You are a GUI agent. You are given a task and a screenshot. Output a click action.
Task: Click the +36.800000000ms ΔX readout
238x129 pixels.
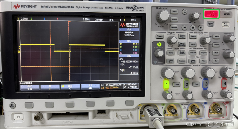[x=130, y=61]
